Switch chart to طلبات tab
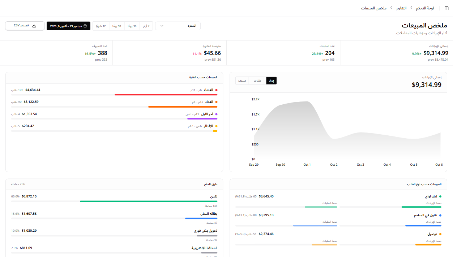 click(257, 81)
